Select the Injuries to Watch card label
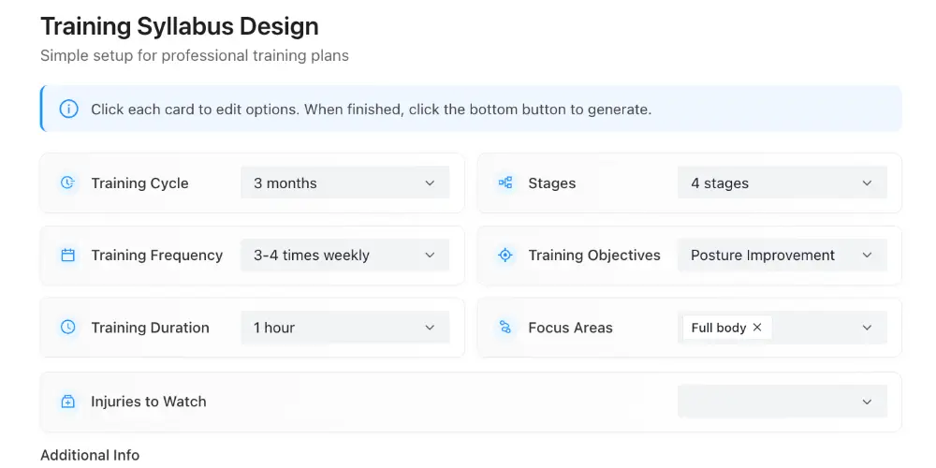The width and height of the screenshot is (936, 468). tap(149, 402)
